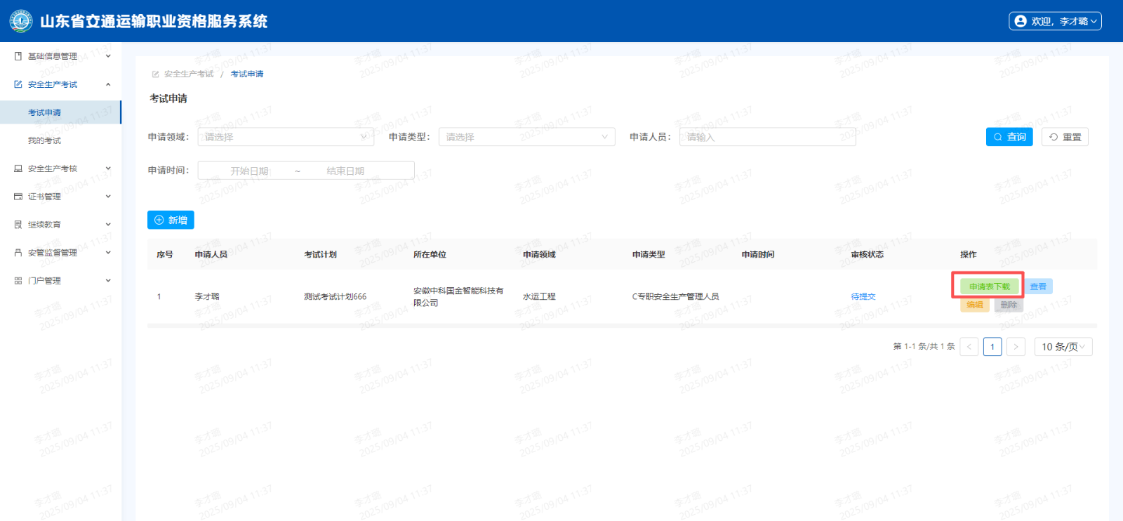This screenshot has height=521, width=1123.
Task: Open the 10 条/页 page size selector
Action: [x=1063, y=347]
